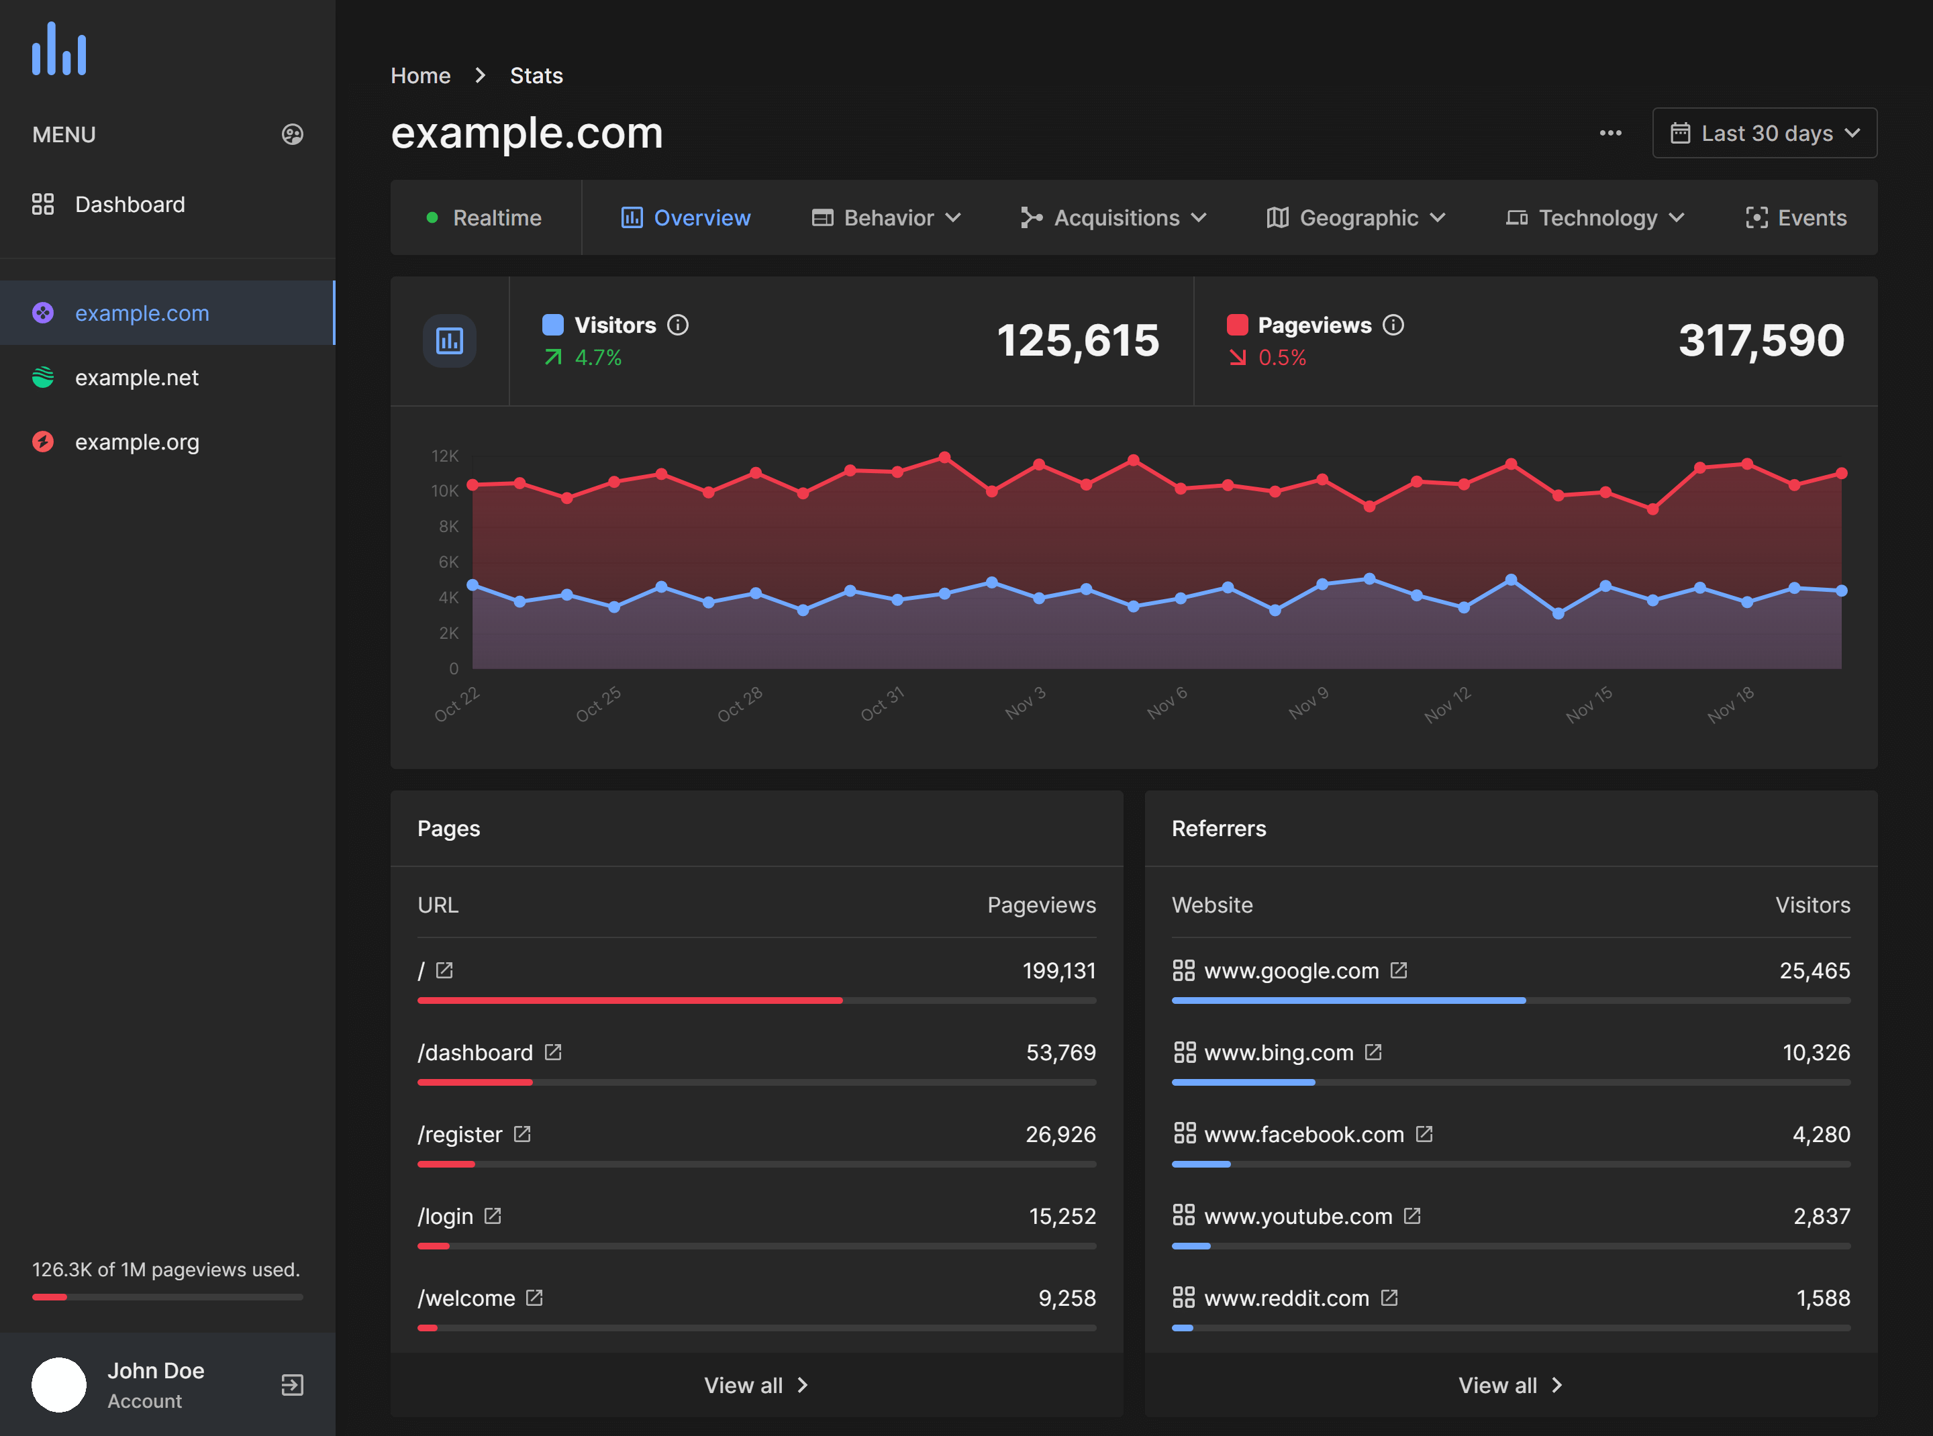Open the three-dots more options menu
The width and height of the screenshot is (1933, 1436).
coord(1610,133)
